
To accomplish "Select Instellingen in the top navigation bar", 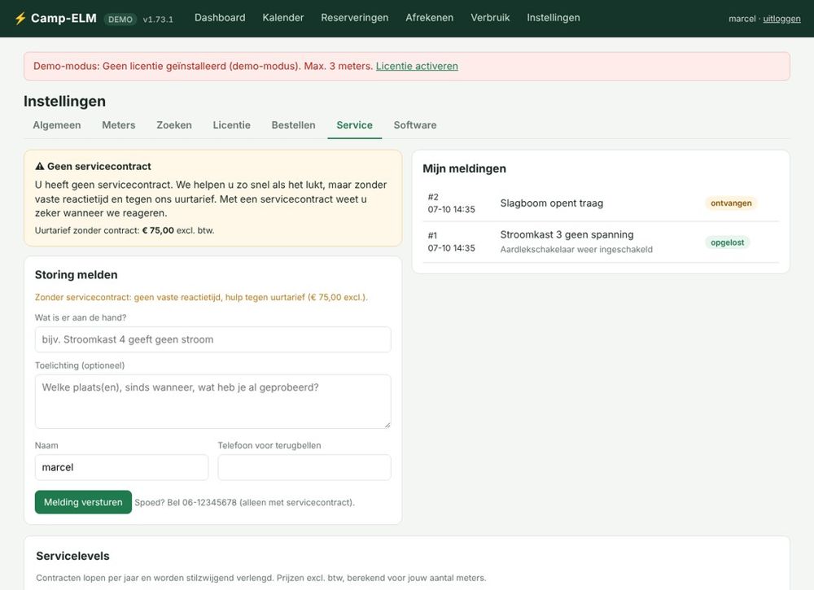I will point(554,18).
